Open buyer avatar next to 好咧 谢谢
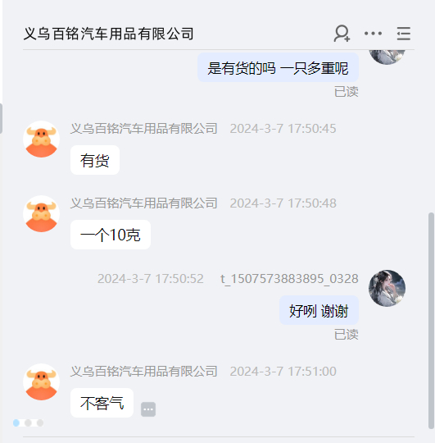The image size is (435, 443). click(x=387, y=288)
